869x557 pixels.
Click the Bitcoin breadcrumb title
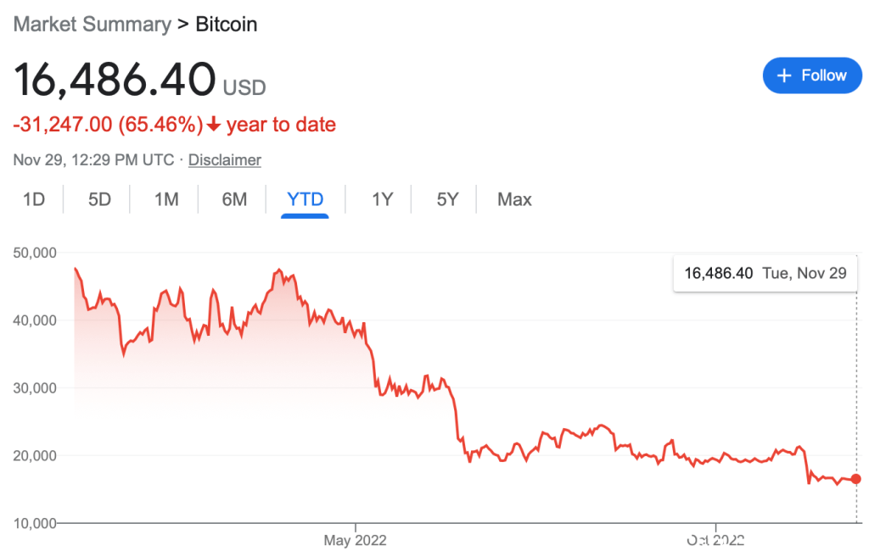coord(227,24)
